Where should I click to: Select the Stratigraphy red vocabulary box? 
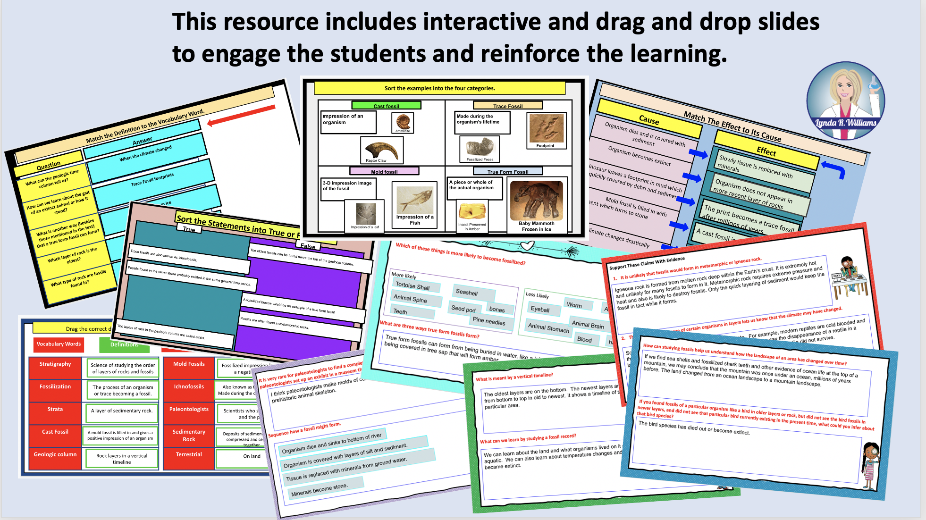tap(55, 368)
